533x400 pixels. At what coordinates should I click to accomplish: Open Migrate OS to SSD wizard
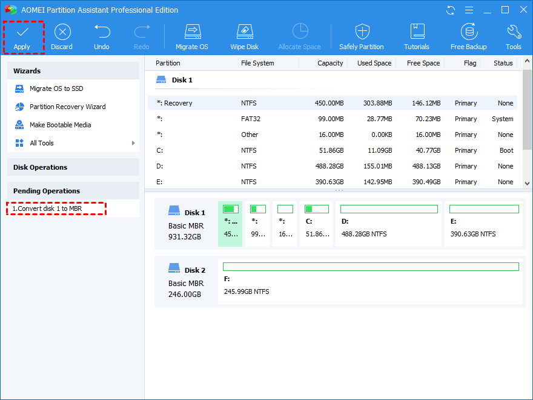pos(56,88)
